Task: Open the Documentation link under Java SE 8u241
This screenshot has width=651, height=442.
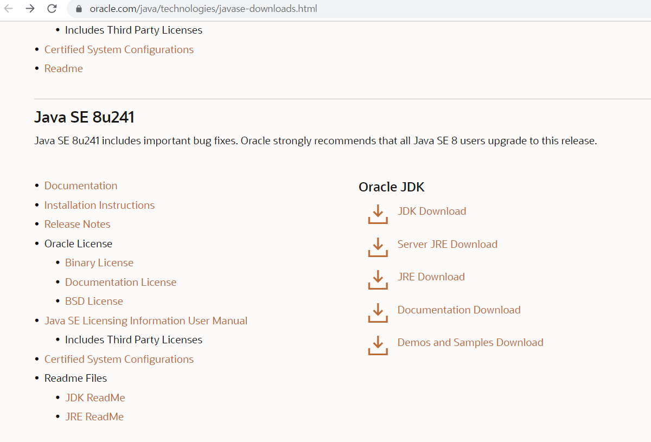Action: click(x=81, y=186)
